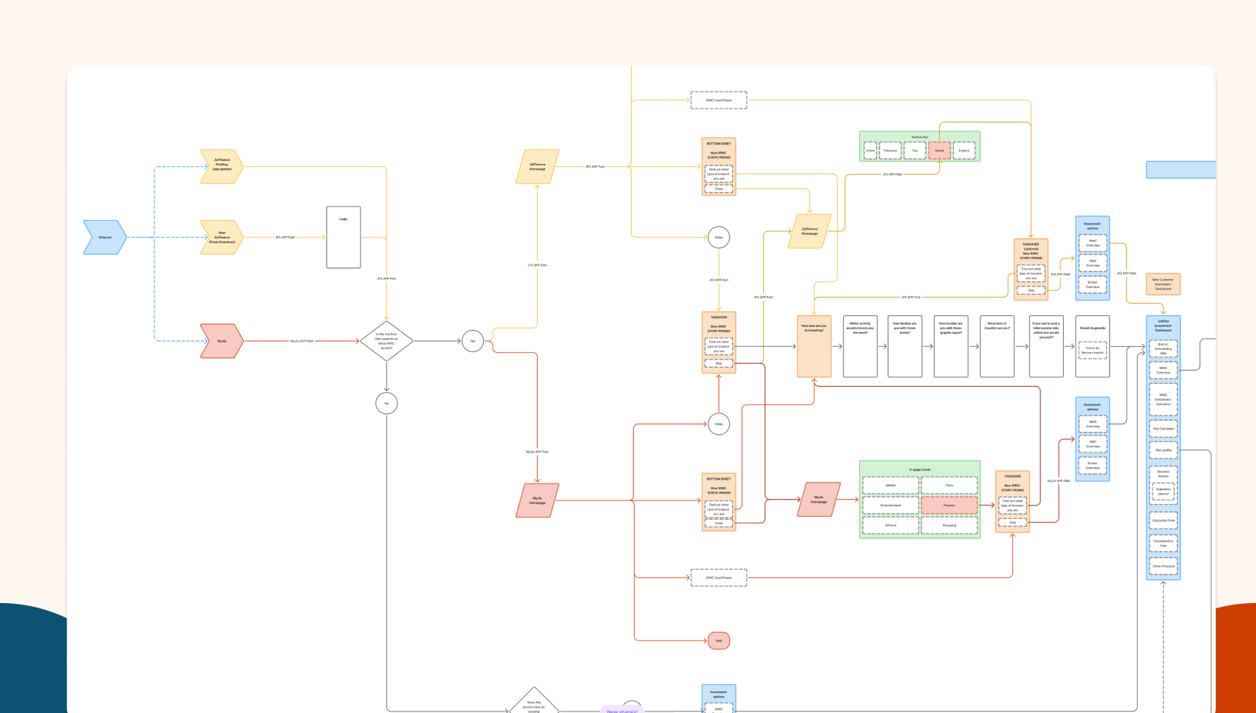The image size is (1256, 713).
Task: Click the Unified Investment Dashboard title
Action: click(1163, 325)
